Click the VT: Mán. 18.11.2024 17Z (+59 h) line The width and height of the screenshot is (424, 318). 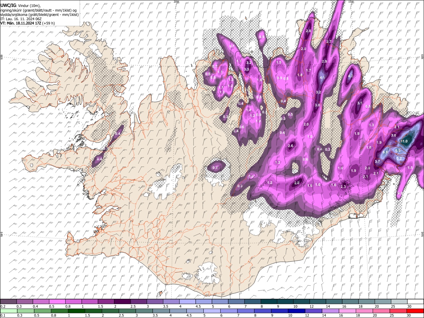(x=28, y=23)
